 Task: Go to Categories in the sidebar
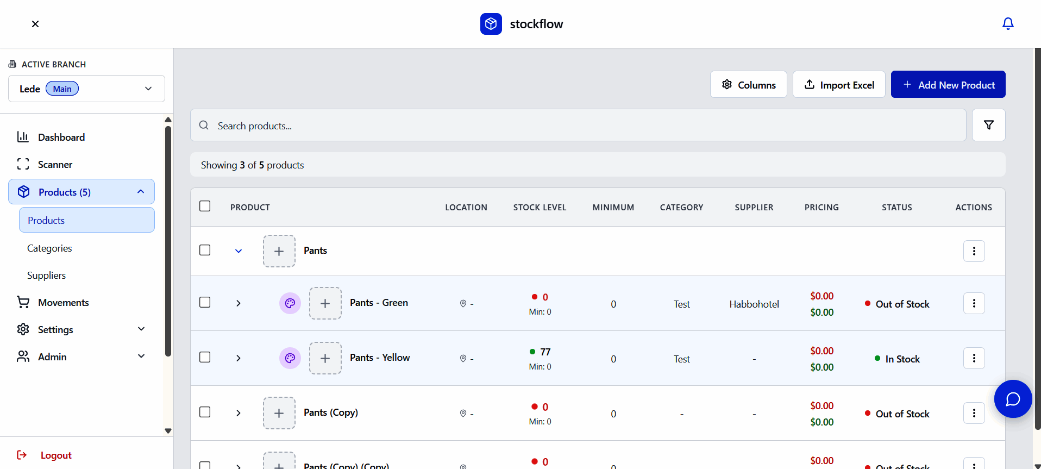49,248
